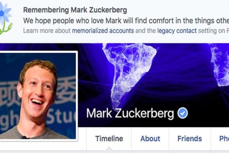This screenshot has width=229, height=153.
Task: Open the About tab
Action: (x=150, y=138)
